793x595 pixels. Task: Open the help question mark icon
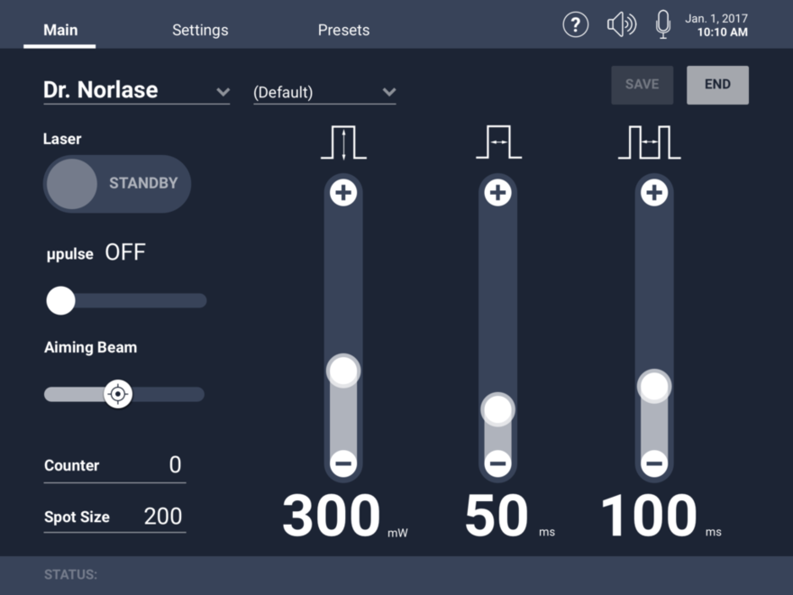(x=576, y=24)
